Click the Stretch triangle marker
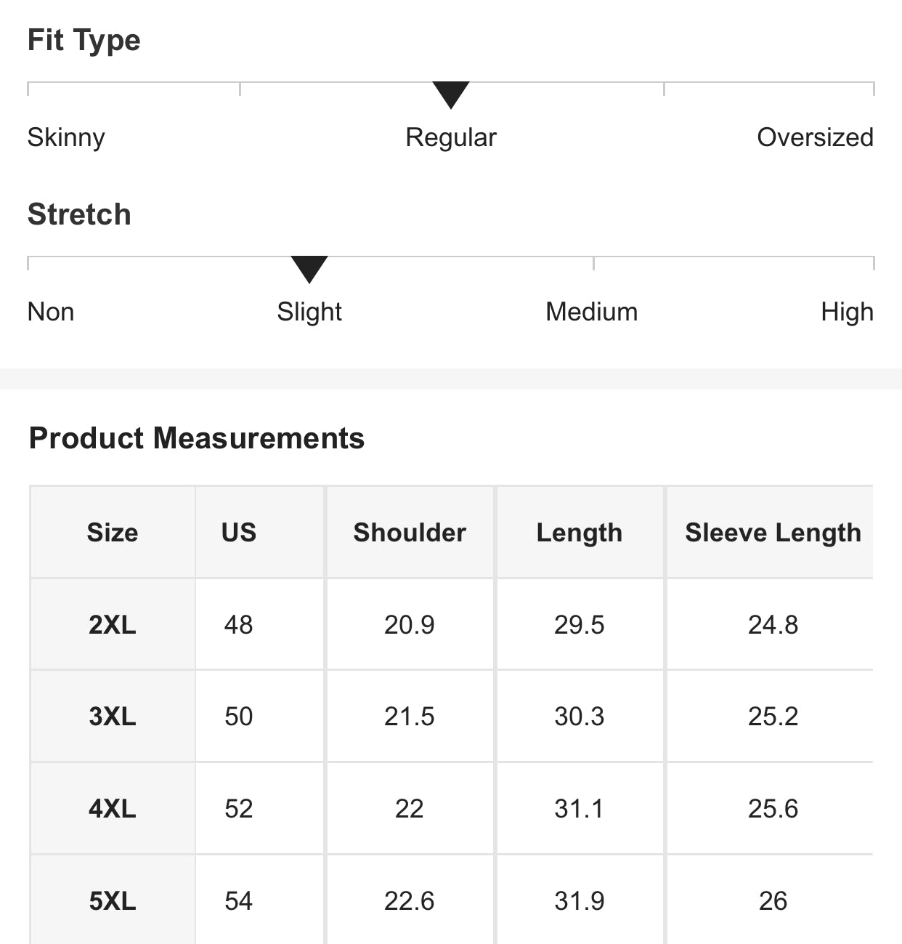 [x=309, y=268]
